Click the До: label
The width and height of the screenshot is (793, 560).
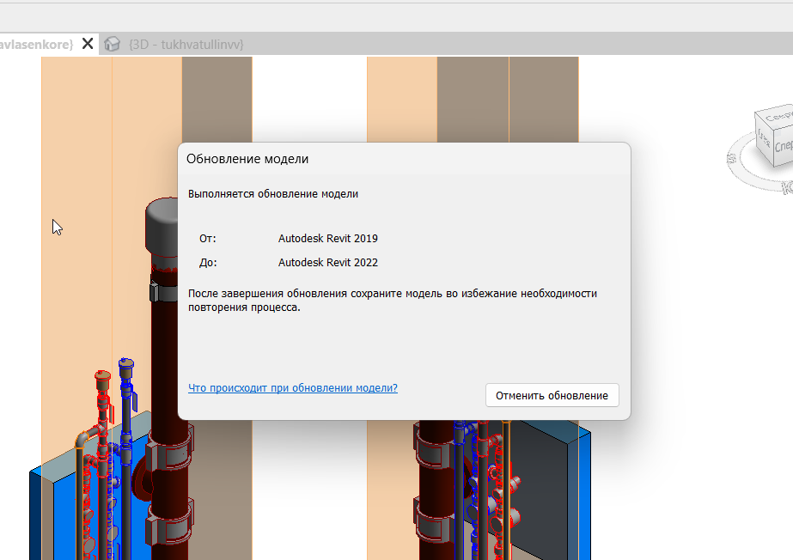208,263
